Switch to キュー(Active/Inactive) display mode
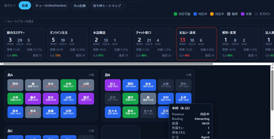Image resolution: width=274 pixels, height=139 pixels. [51, 6]
